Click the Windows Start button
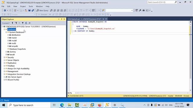This screenshot has width=193, height=108. [4, 105]
